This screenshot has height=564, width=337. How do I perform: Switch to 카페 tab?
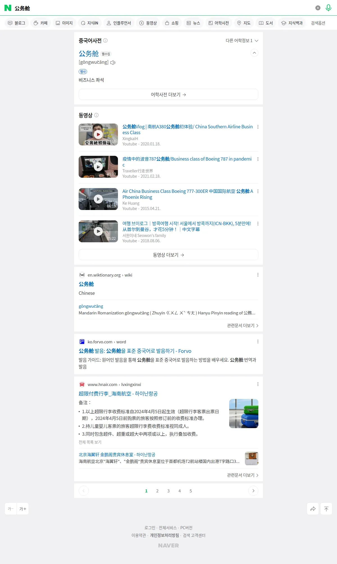click(40, 23)
